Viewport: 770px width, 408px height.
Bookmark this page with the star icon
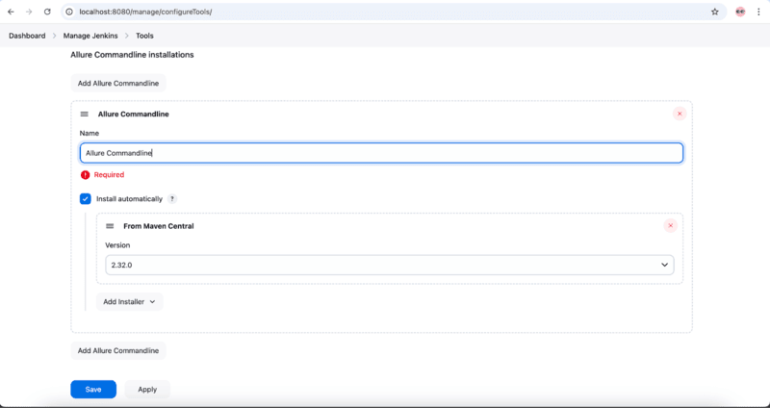[x=714, y=12]
